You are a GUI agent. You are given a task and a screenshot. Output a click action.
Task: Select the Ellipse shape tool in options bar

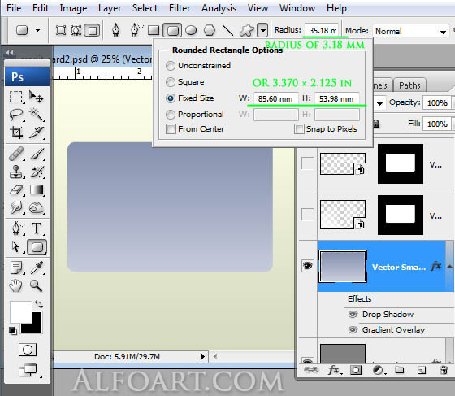191,30
